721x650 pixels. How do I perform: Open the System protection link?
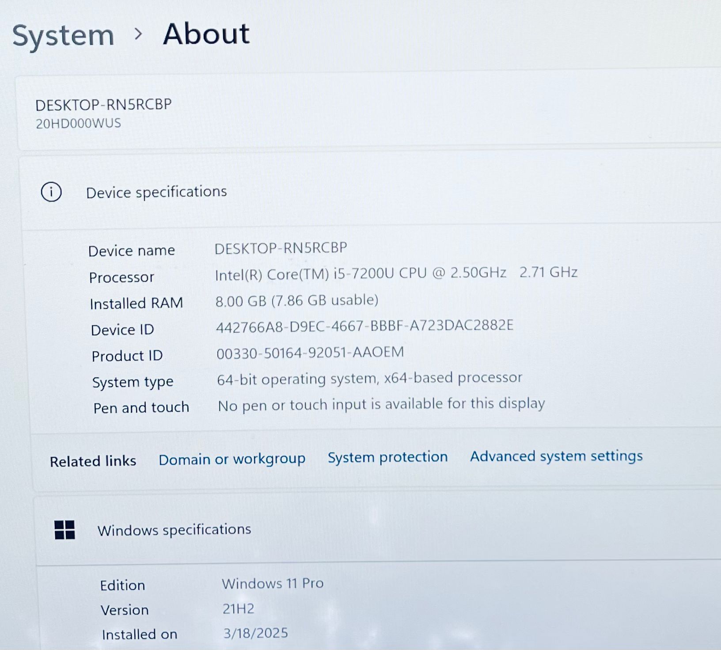[387, 457]
